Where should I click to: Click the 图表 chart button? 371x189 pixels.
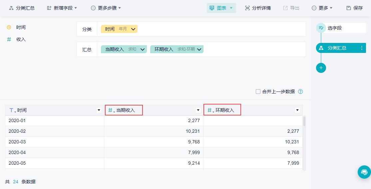[221, 8]
